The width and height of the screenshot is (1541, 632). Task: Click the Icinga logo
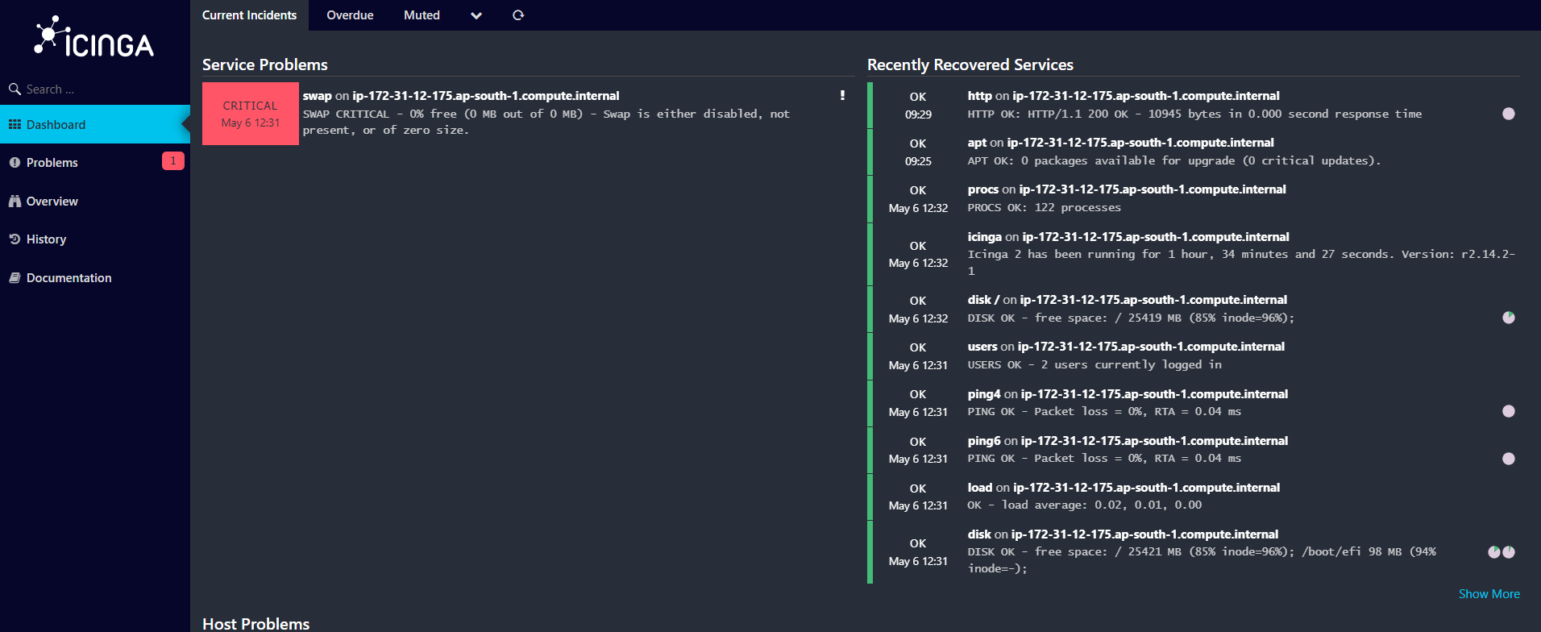coord(94,38)
